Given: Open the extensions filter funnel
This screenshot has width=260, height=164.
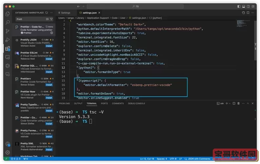Looking at the screenshot, I should [51, 19].
